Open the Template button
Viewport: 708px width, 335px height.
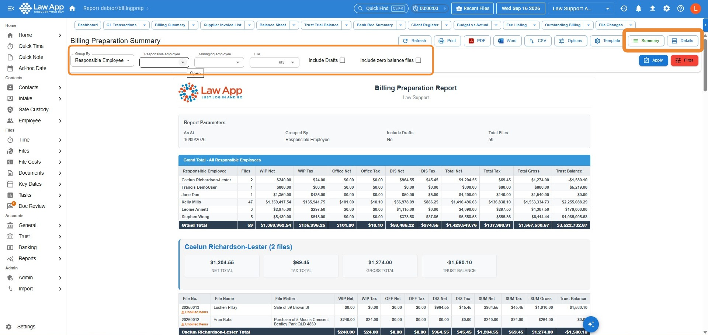pyautogui.click(x=607, y=41)
